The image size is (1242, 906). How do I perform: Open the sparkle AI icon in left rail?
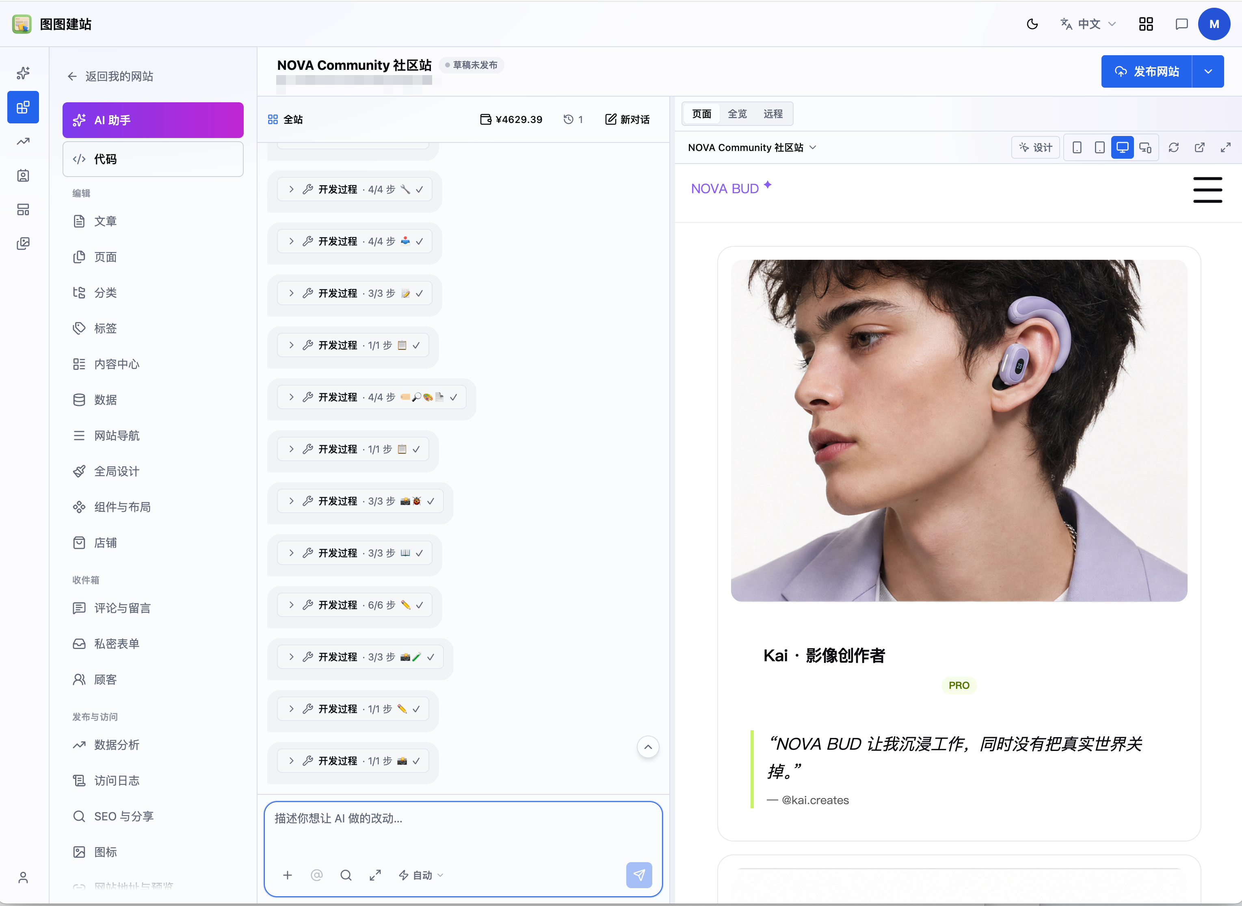(x=23, y=73)
